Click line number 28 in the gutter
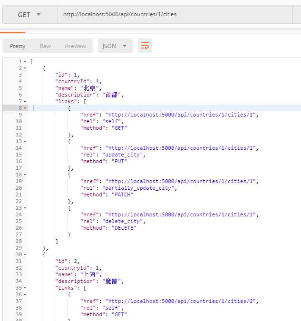301x321 pixels. pos(19,242)
